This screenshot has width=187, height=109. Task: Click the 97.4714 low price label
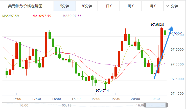point(102,90)
